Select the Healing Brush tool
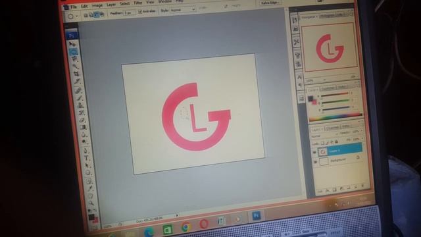The width and height of the screenshot is (421, 237). (x=78, y=91)
